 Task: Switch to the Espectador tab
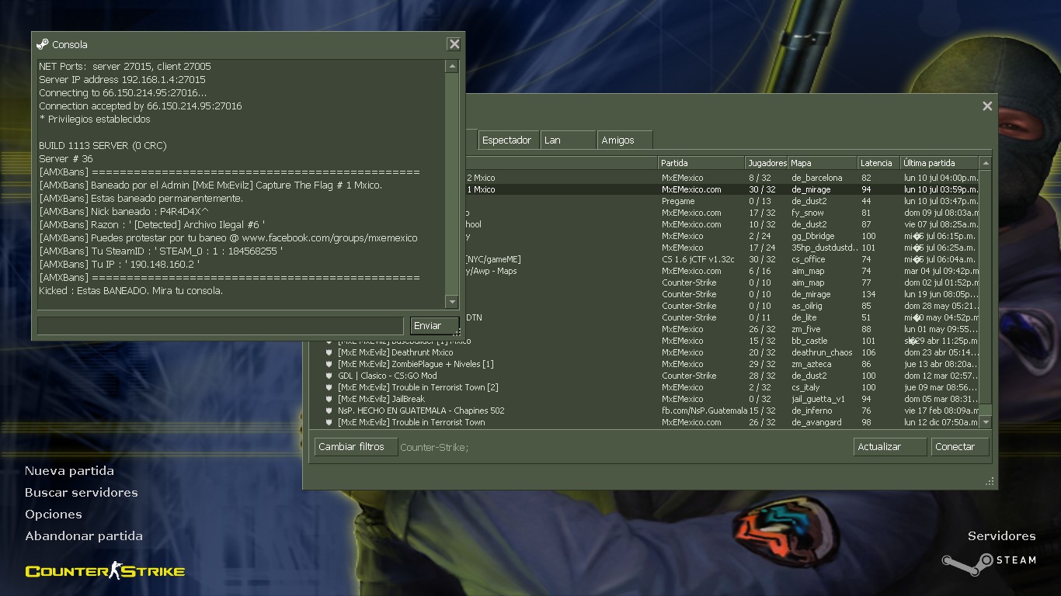pos(507,140)
